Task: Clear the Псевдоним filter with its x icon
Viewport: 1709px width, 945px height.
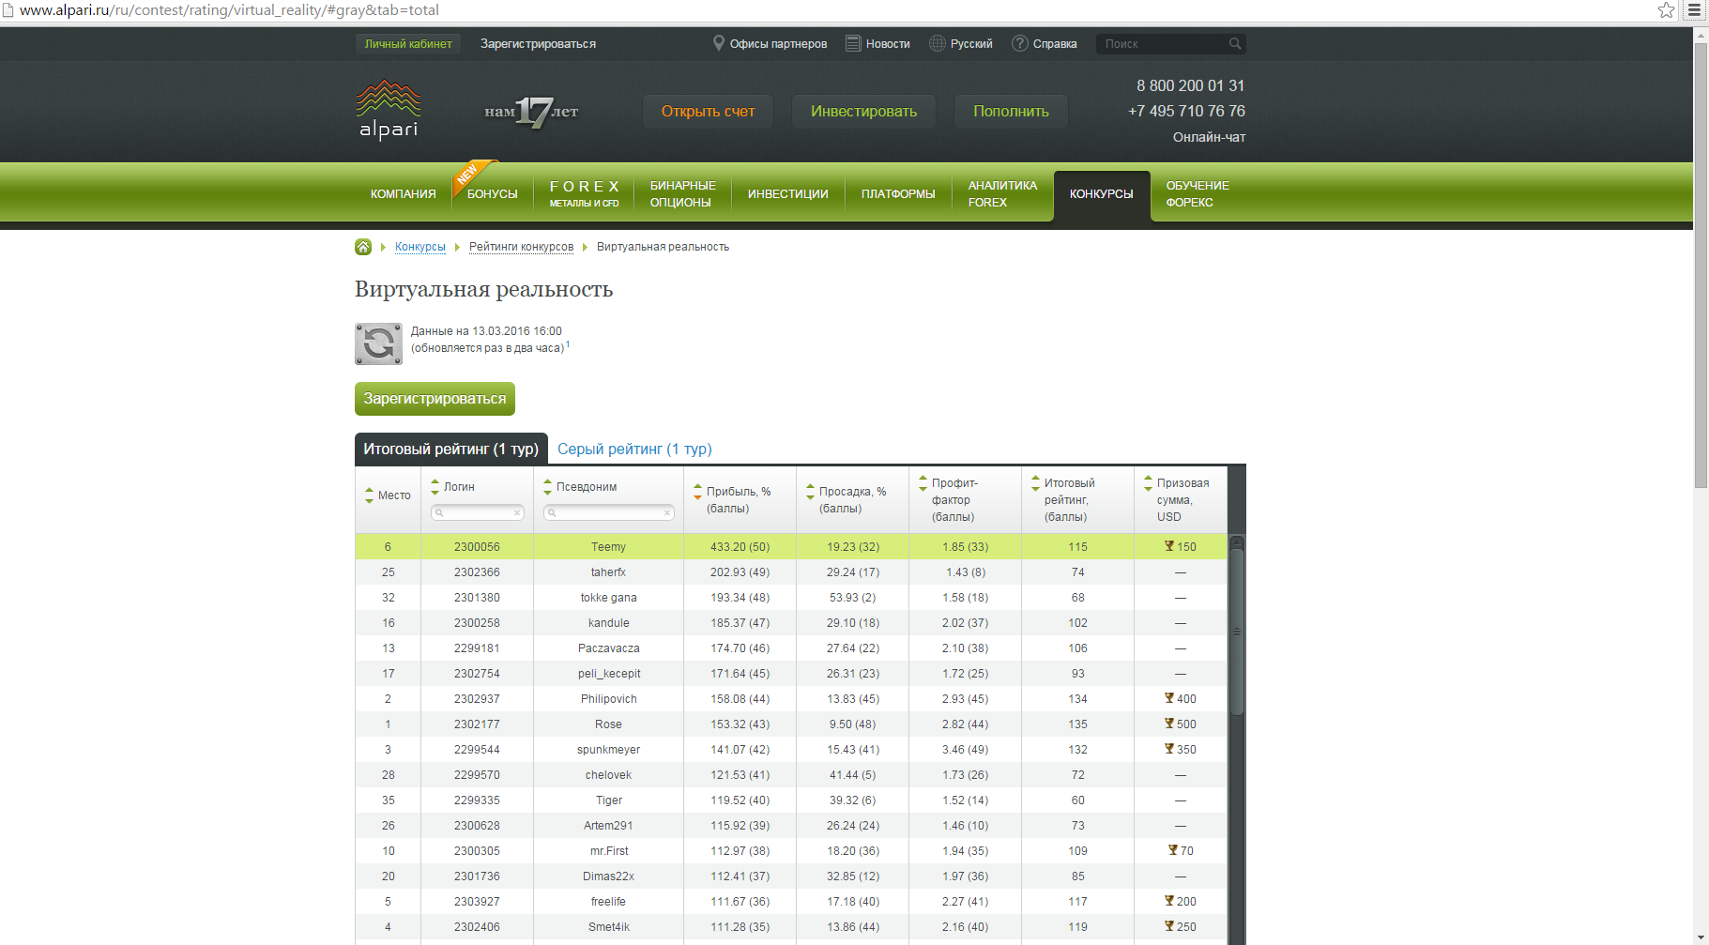Action: tap(667, 513)
